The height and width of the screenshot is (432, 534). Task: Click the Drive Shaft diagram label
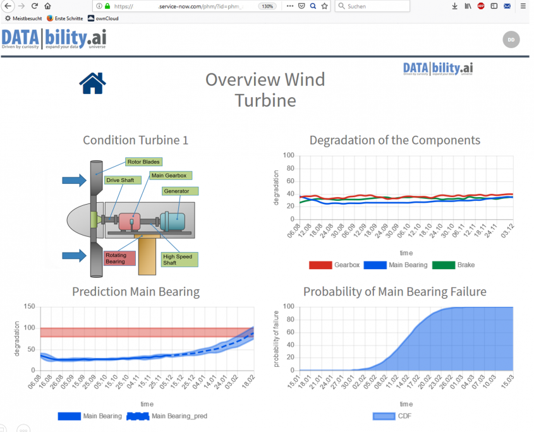(x=122, y=180)
